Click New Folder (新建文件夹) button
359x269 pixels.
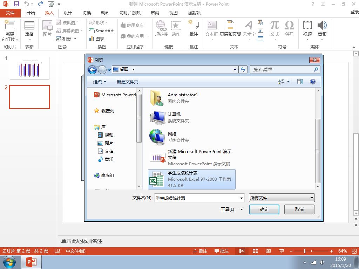[128, 82]
